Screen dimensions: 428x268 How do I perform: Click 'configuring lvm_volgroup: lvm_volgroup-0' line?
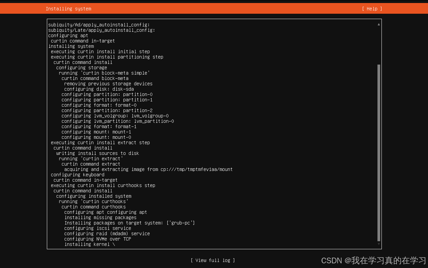point(115,116)
